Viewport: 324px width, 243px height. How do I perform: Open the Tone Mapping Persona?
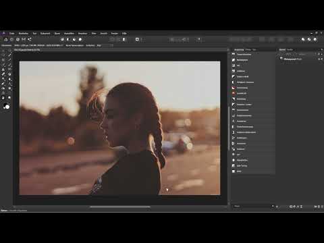[x=24, y=39]
